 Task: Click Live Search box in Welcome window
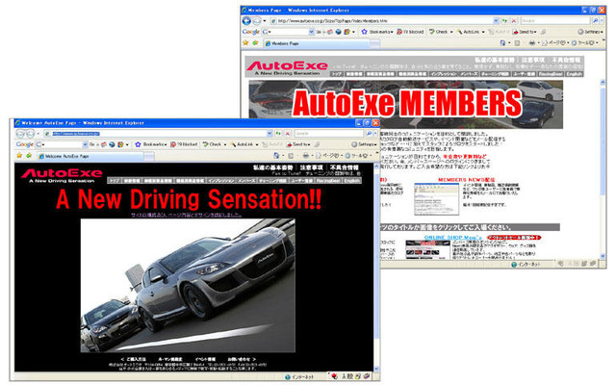pos(329,134)
